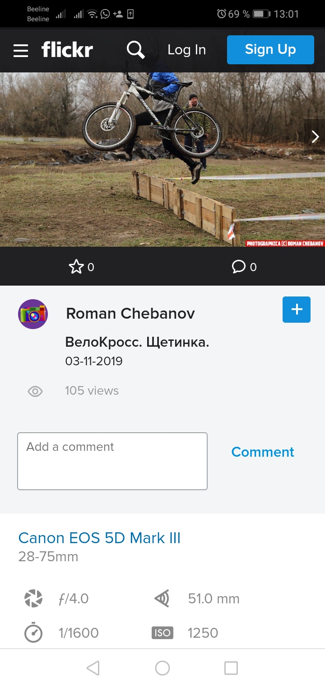The width and height of the screenshot is (325, 688).
Task: Submit with the Comment link
Action: 263,452
